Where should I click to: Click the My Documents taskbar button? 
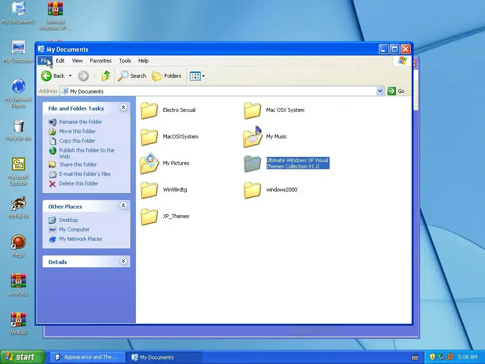[163, 357]
